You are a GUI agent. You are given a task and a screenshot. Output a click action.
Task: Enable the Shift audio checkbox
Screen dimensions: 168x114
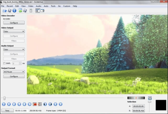4,63
